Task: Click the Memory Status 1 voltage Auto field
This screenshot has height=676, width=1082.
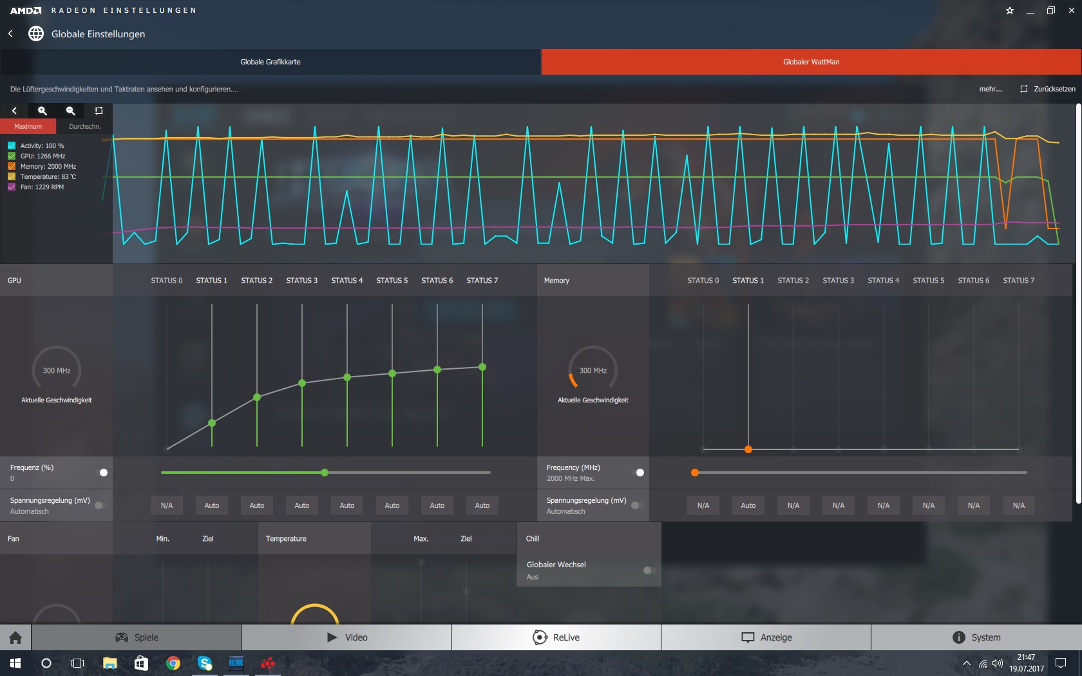Action: (x=748, y=505)
